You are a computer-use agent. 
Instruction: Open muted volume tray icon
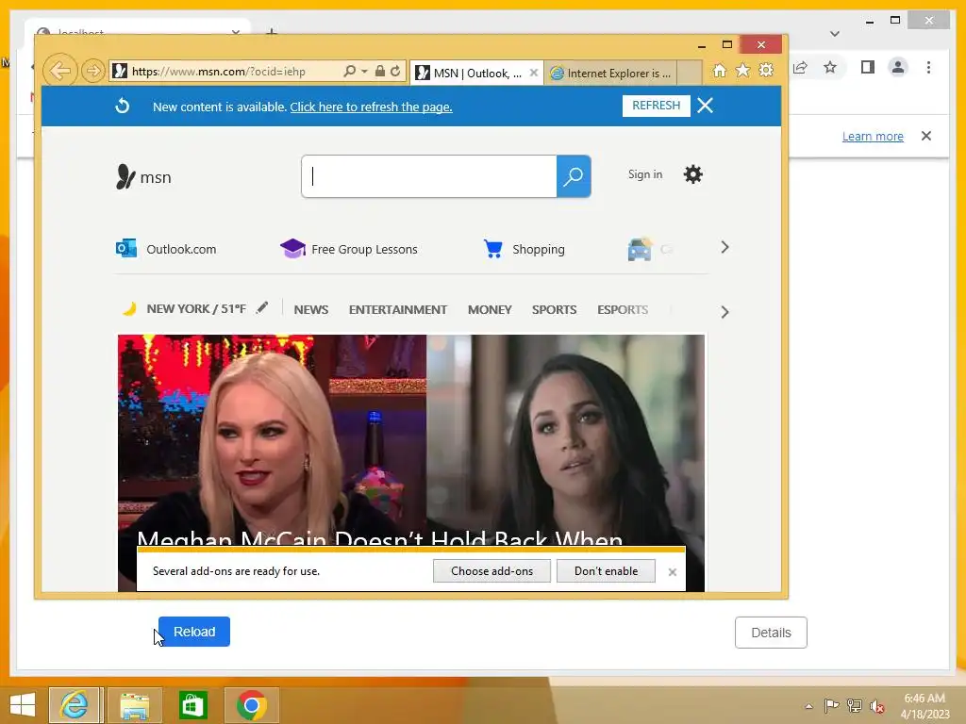click(x=876, y=706)
